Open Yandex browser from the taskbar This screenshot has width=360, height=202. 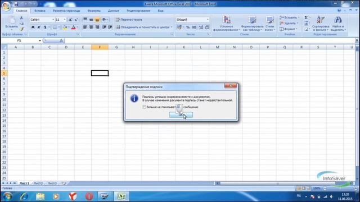73,196
